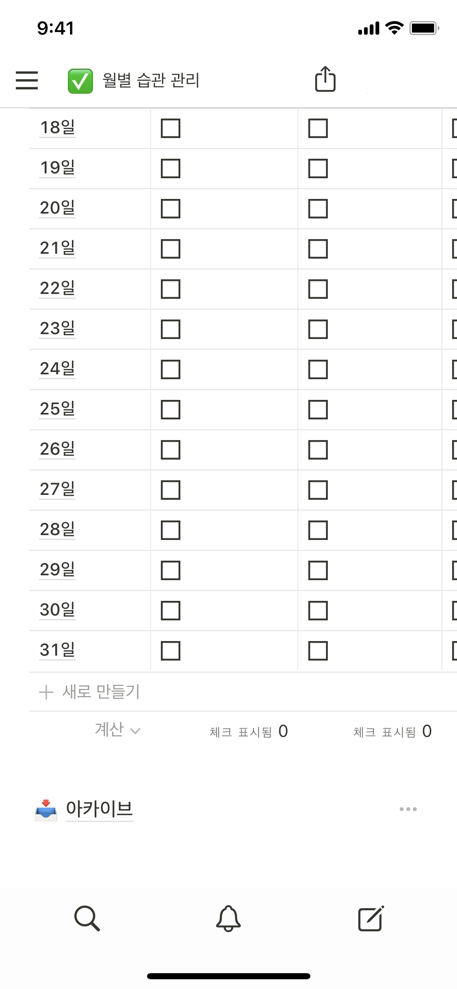Open notifications bell icon
The image size is (457, 989).
click(228, 918)
